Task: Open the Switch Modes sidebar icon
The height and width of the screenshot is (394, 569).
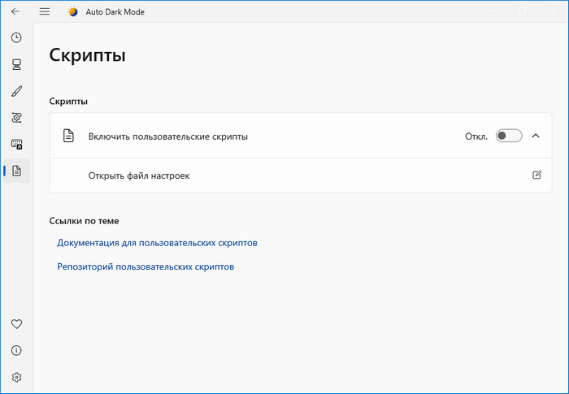Action: tap(17, 118)
